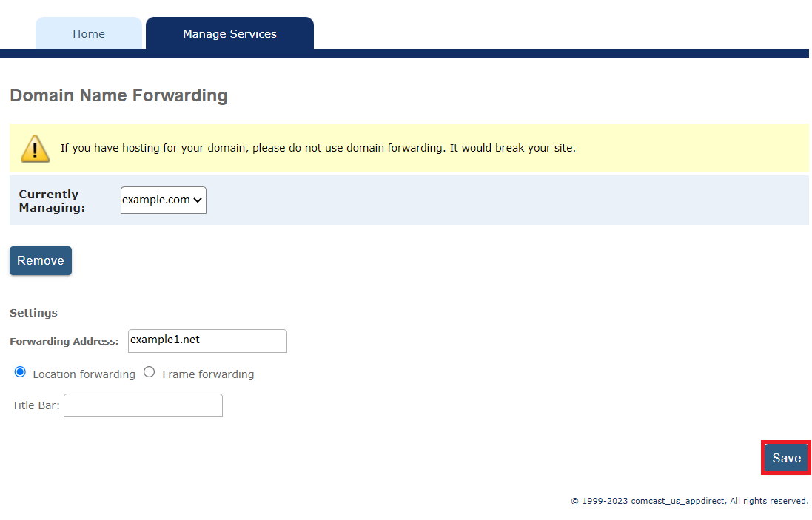Viewport: 812px width, 520px height.
Task: Click the empty Title Bar field
Action: (142, 405)
